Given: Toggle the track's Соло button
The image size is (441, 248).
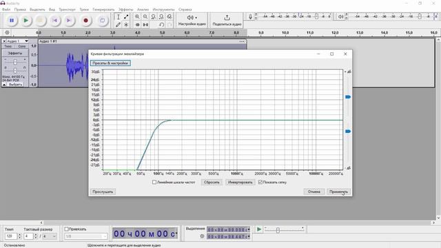Looking at the screenshot, I should [x=21, y=46].
